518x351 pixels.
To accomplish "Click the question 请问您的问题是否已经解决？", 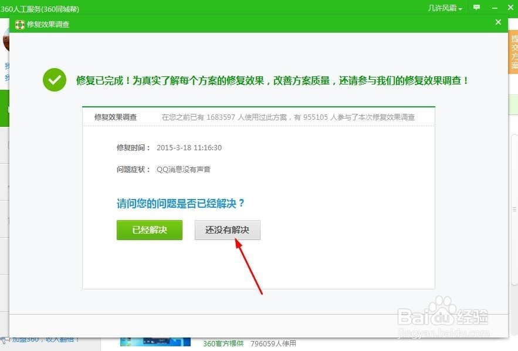I will point(180,203).
